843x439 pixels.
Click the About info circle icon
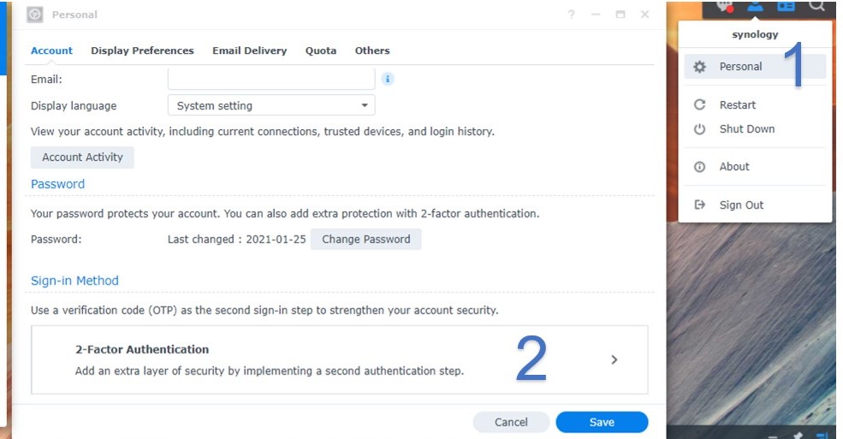pos(699,167)
